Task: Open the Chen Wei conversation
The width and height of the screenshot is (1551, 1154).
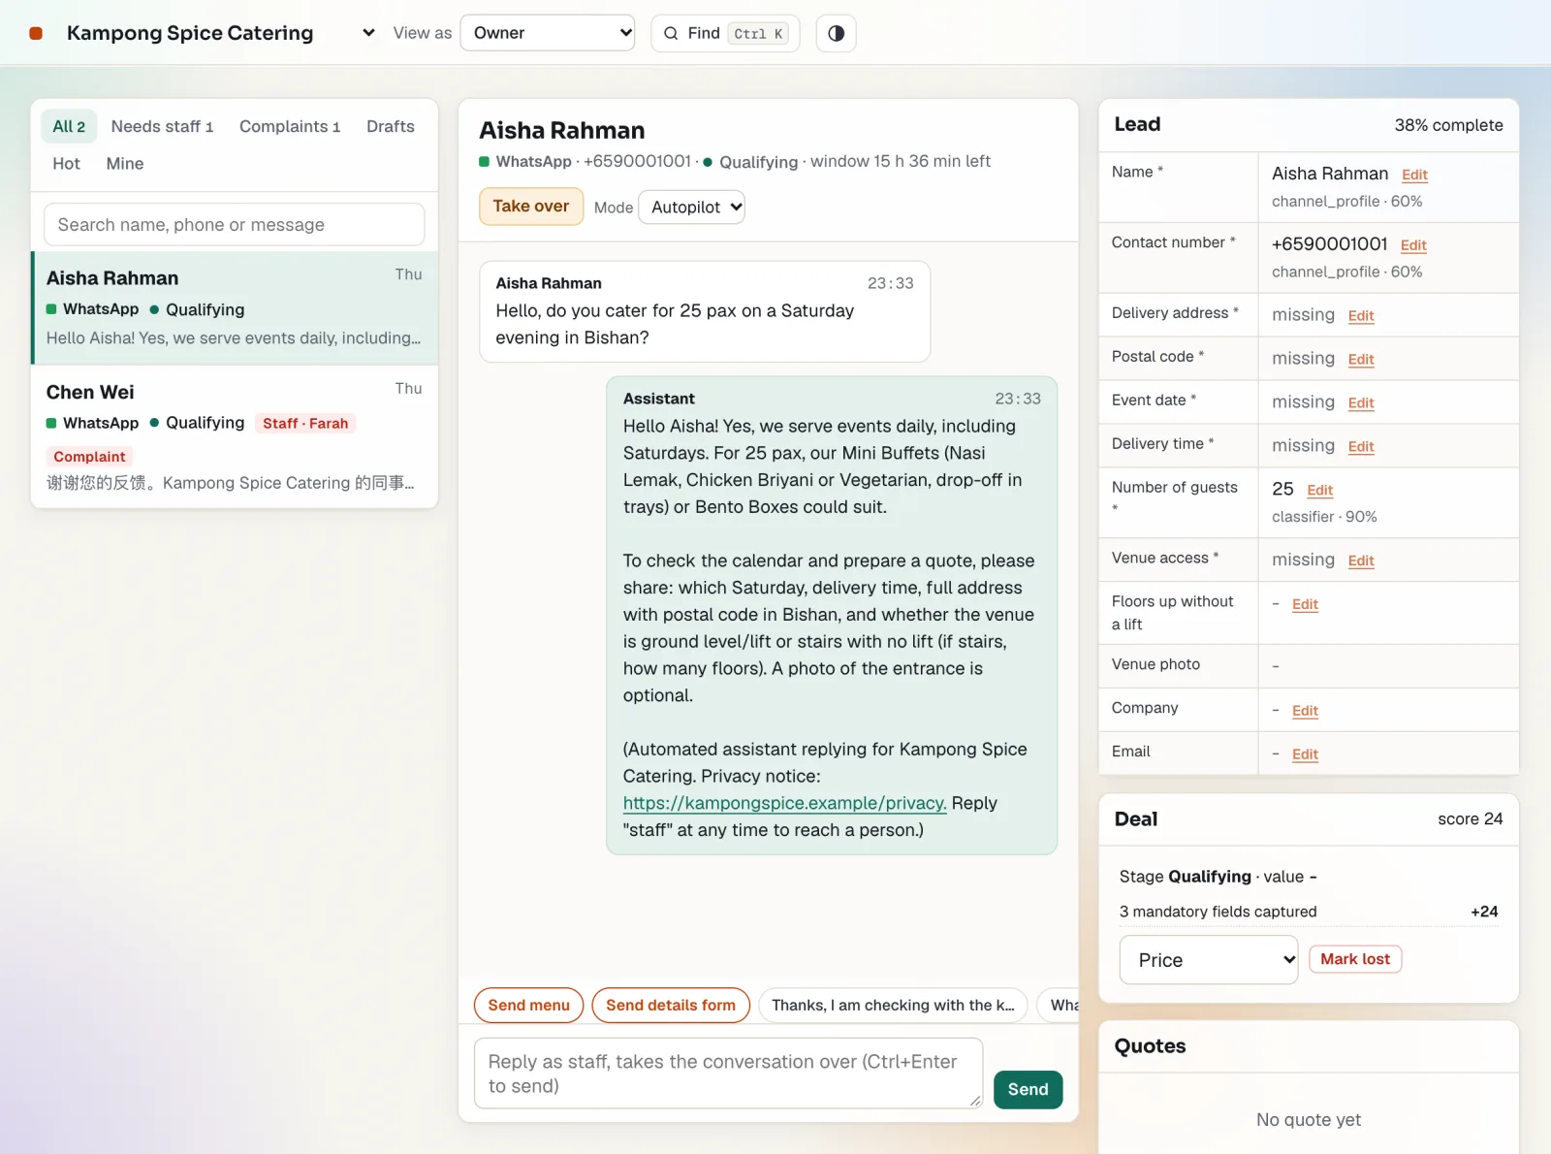Action: pos(235,436)
